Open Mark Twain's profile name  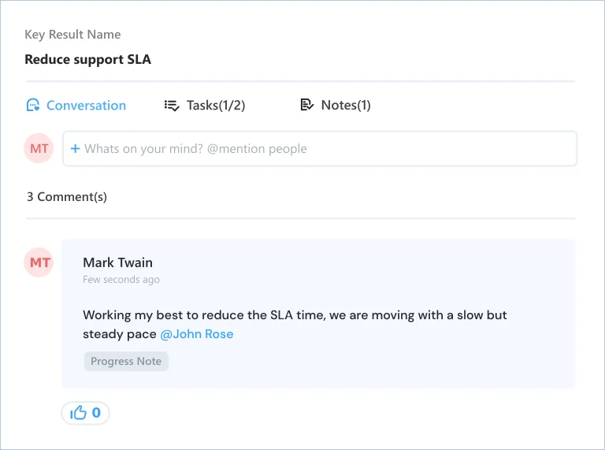pyautogui.click(x=117, y=262)
